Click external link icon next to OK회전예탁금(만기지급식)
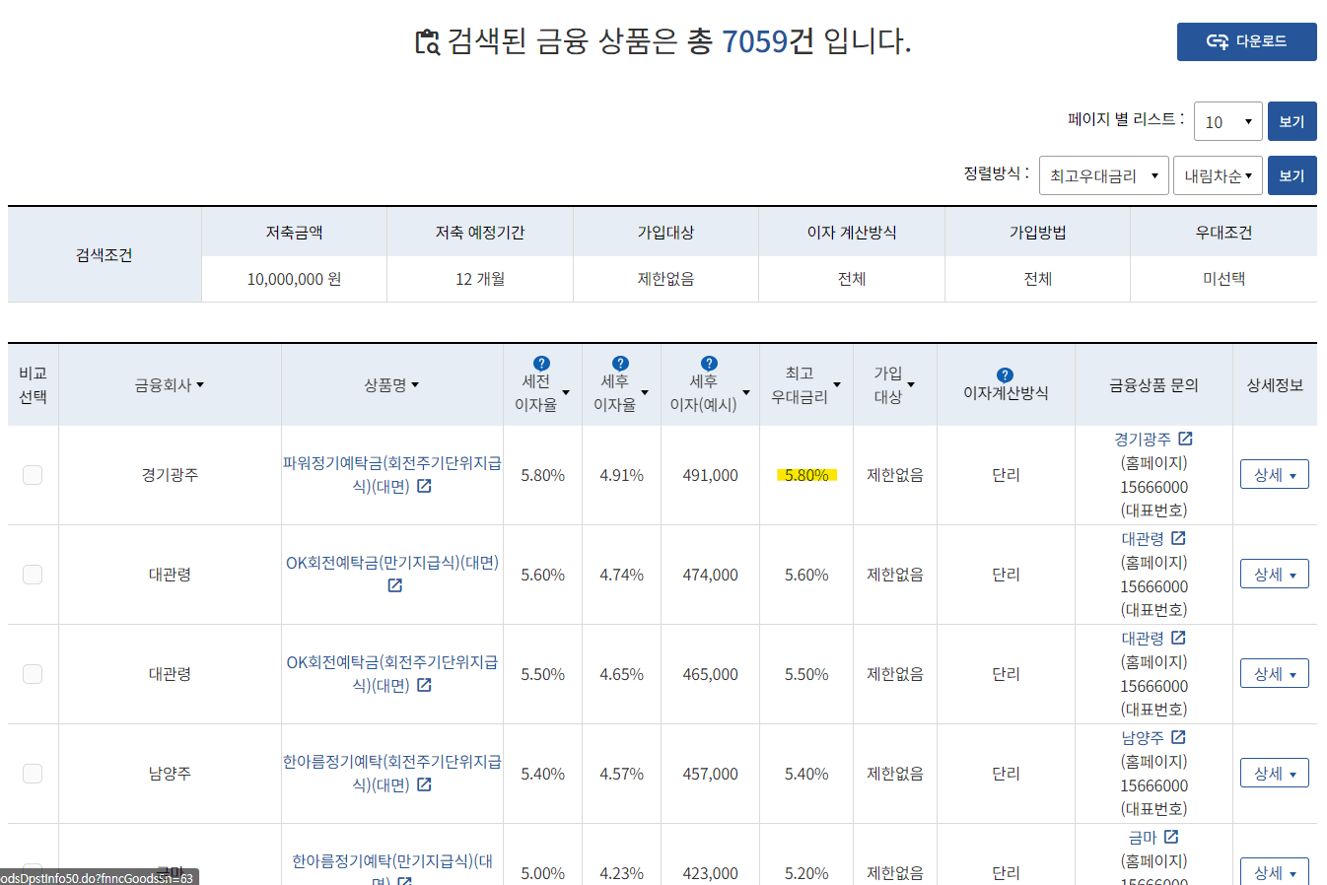The image size is (1327, 885). [395, 584]
